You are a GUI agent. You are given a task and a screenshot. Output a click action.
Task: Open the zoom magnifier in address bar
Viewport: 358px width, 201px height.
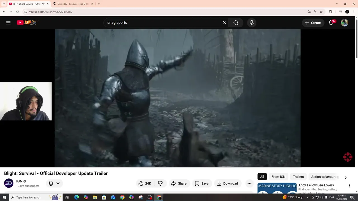[315, 12]
